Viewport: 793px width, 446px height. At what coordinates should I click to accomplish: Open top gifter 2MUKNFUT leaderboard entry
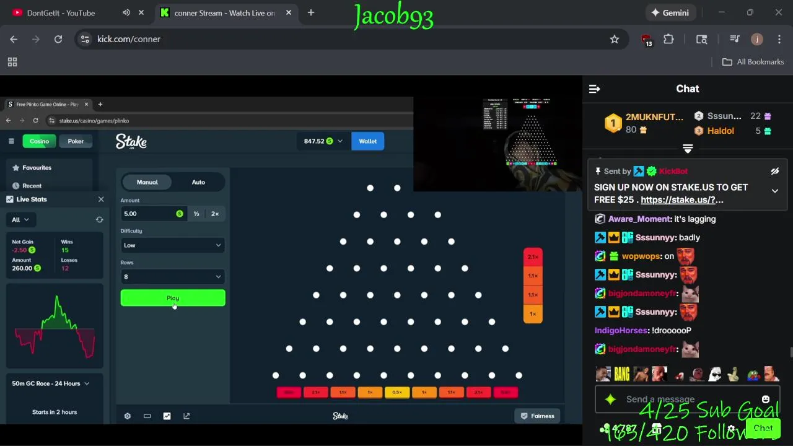(x=644, y=123)
